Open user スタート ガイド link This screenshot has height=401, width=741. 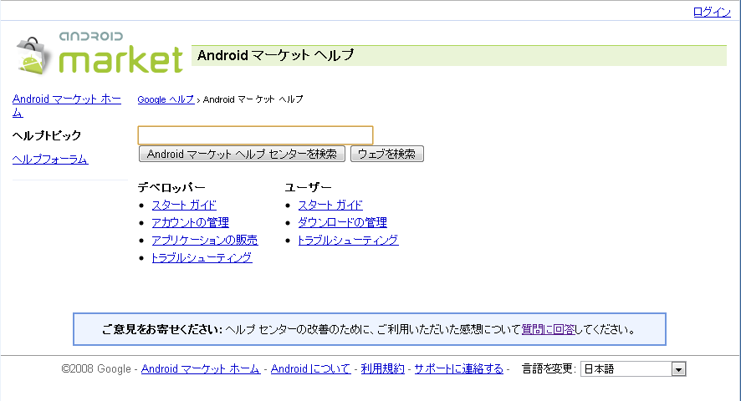point(330,205)
